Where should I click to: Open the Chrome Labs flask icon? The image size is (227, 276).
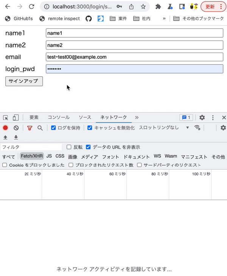170,7
